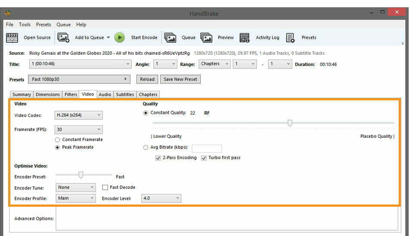Viewport: 409px width, 236px height.
Task: Click the Activity Log label
Action: [267, 37]
